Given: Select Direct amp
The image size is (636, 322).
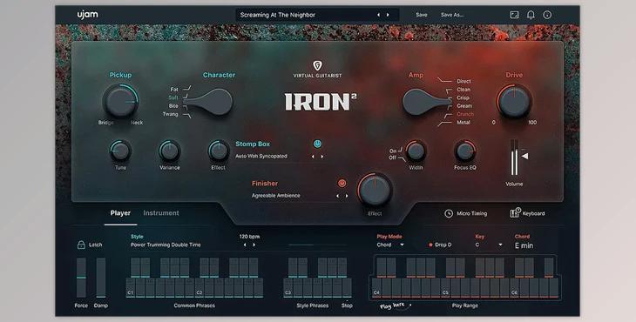Looking at the screenshot, I should [x=463, y=81].
